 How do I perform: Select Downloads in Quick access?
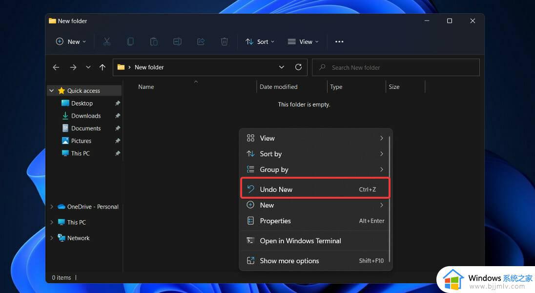click(86, 116)
